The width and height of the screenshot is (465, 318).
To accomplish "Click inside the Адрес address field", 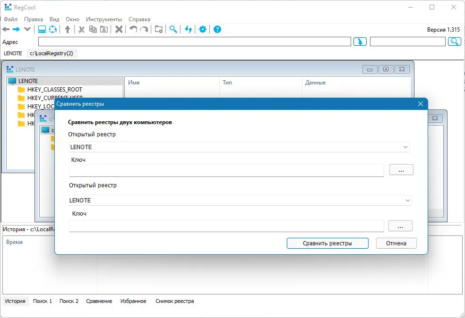I will 195,42.
